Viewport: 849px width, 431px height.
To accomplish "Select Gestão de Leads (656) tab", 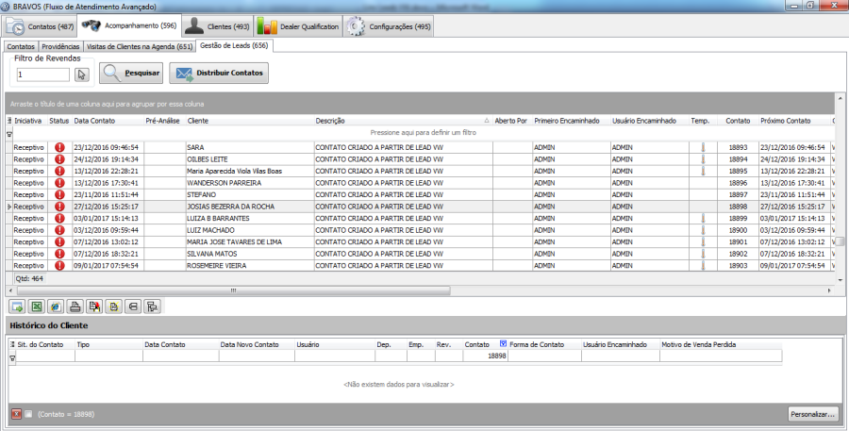I will (234, 45).
